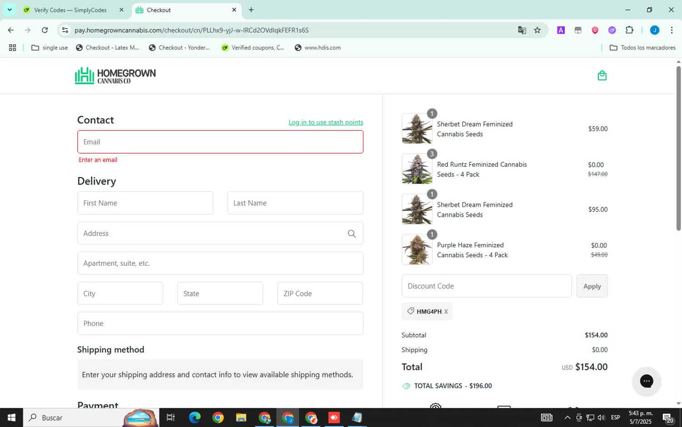Screen dimensions: 682x427
Task: Focus the Phone field
Action: pos(221,324)
